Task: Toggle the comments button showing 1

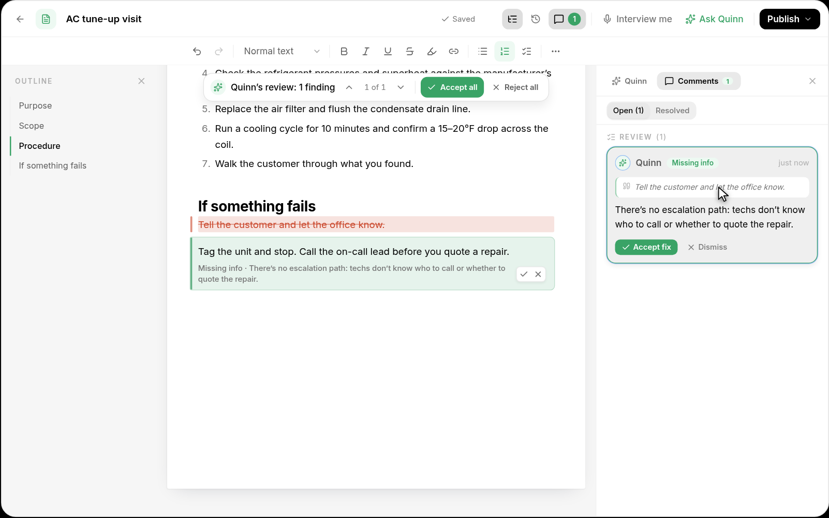Action: [x=567, y=19]
